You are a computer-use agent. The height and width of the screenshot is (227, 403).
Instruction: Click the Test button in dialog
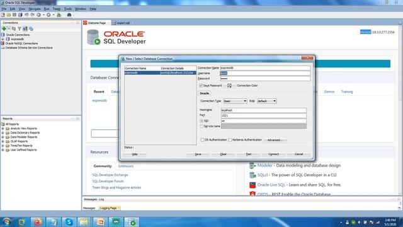point(249,154)
